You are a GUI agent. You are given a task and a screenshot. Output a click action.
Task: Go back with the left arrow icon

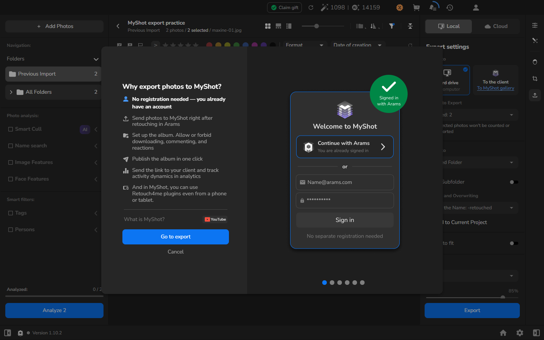coord(118,26)
